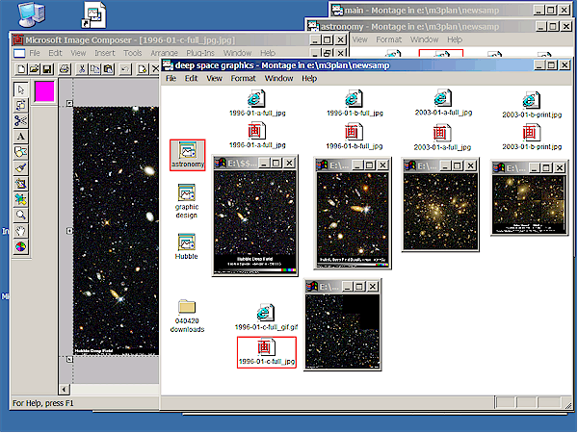This screenshot has width=578, height=433.
Task: Open Insert menu in Image Composer
Action: [105, 53]
